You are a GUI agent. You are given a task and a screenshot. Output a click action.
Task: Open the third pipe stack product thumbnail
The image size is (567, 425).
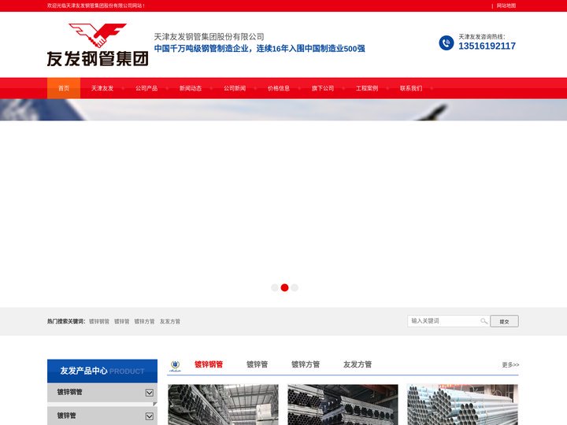tap(462, 405)
